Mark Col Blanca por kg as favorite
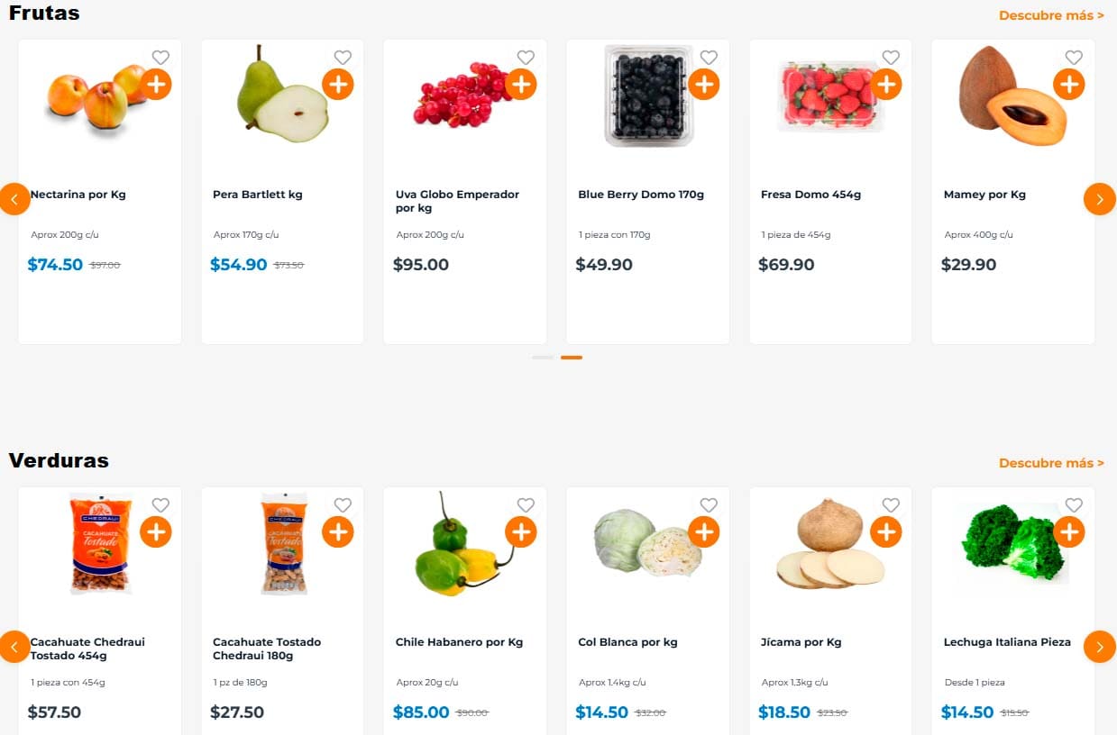The width and height of the screenshot is (1117, 735). [x=709, y=505]
